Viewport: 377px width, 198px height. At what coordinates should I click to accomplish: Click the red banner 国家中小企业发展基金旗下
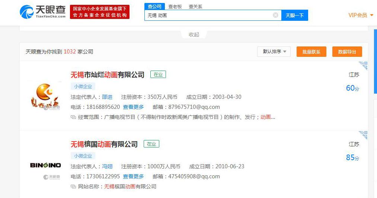(x=100, y=12)
